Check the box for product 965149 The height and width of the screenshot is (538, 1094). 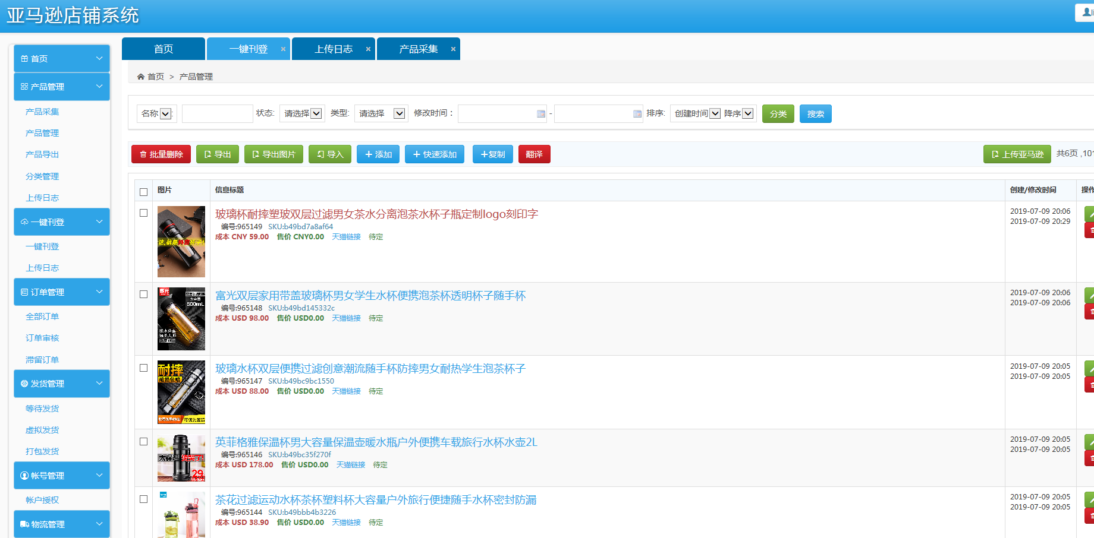[x=143, y=213]
